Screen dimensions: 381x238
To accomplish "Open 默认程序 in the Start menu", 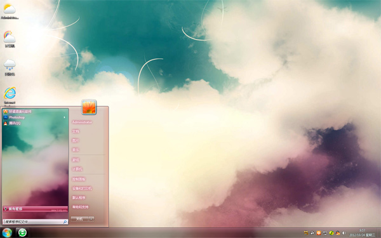I will pyautogui.click(x=79, y=197).
